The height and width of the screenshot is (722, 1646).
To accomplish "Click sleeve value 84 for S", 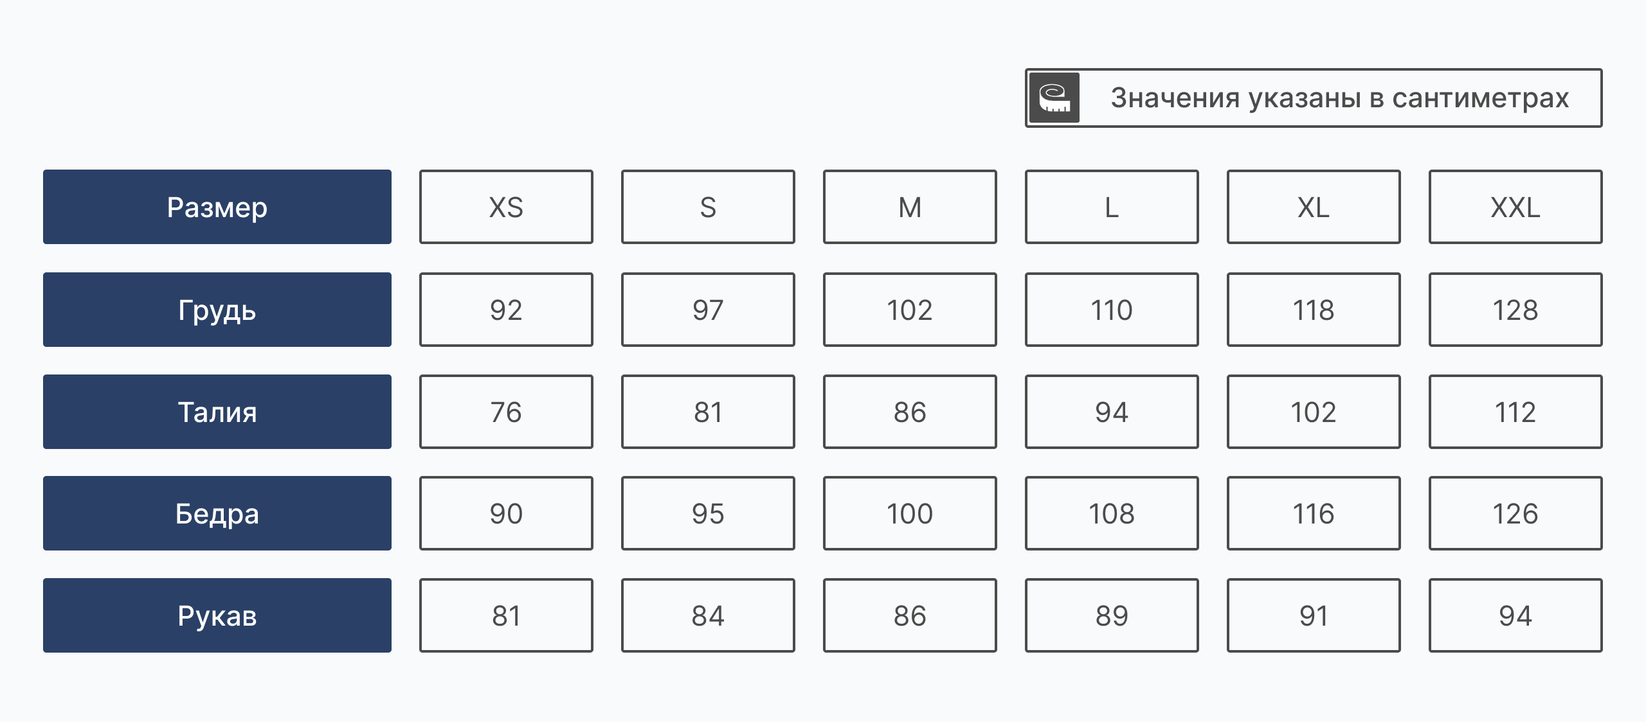I will click(708, 615).
